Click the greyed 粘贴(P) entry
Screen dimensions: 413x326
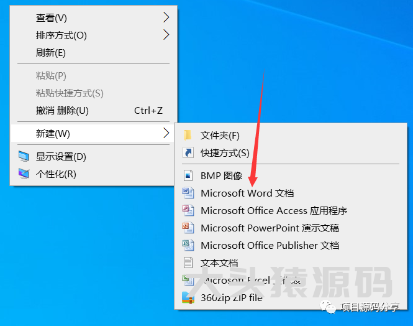coord(92,75)
